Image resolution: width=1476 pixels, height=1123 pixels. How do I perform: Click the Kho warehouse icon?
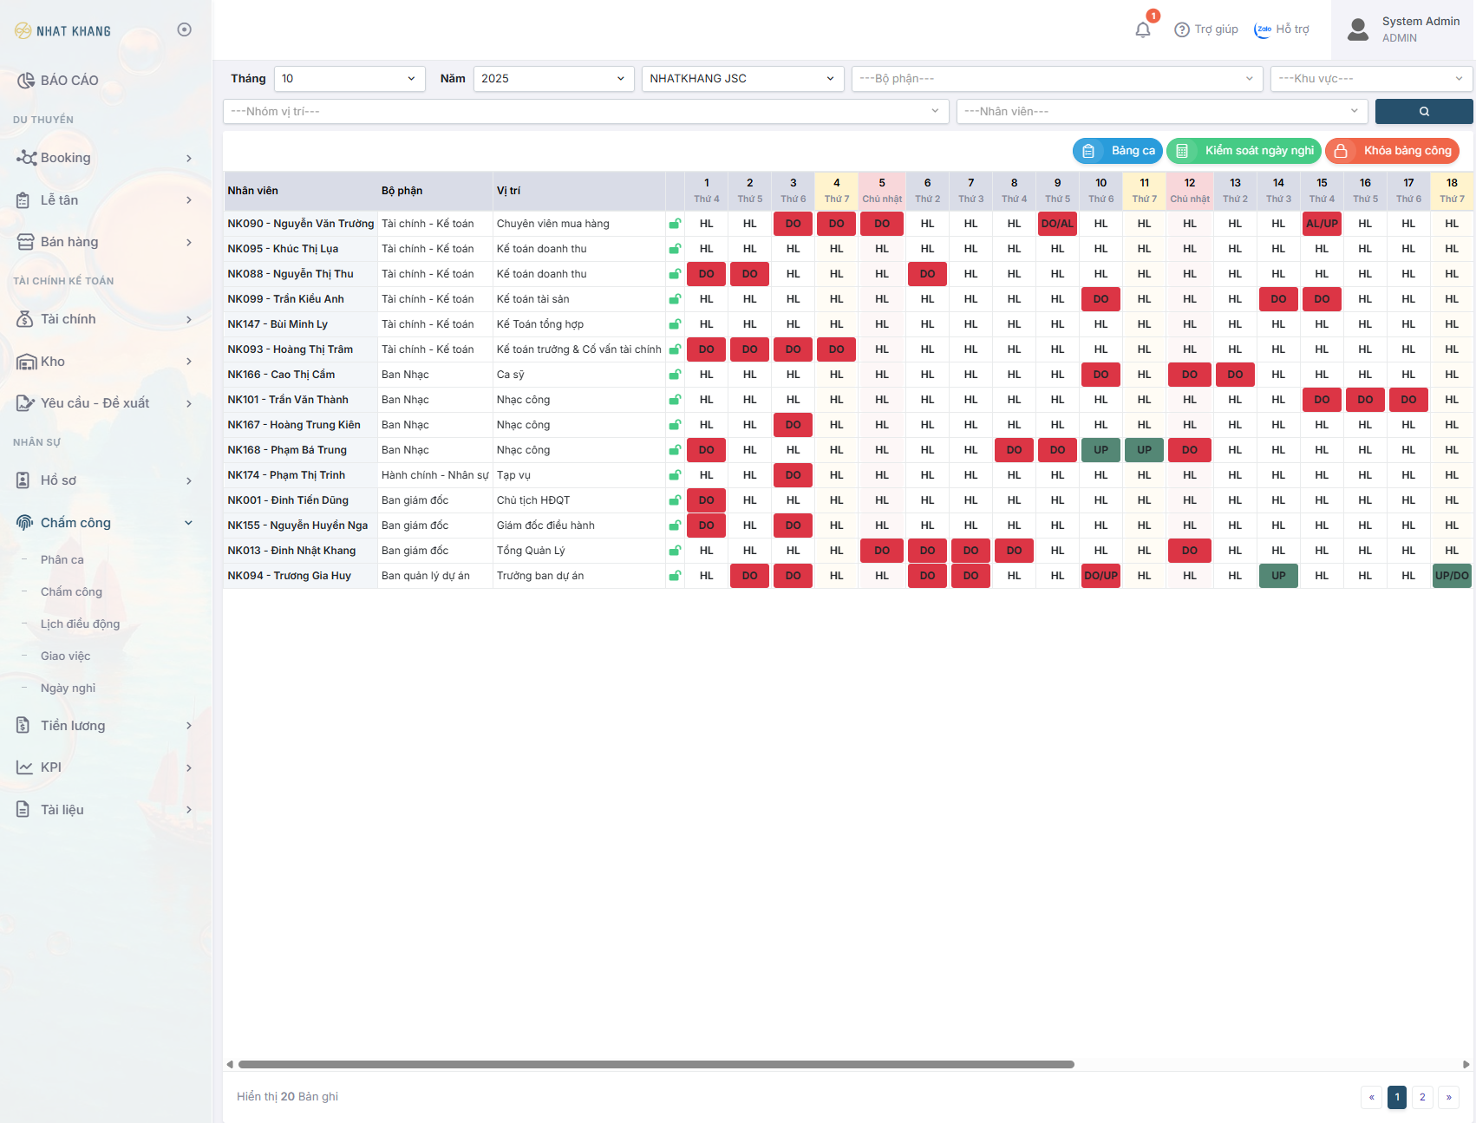click(26, 362)
